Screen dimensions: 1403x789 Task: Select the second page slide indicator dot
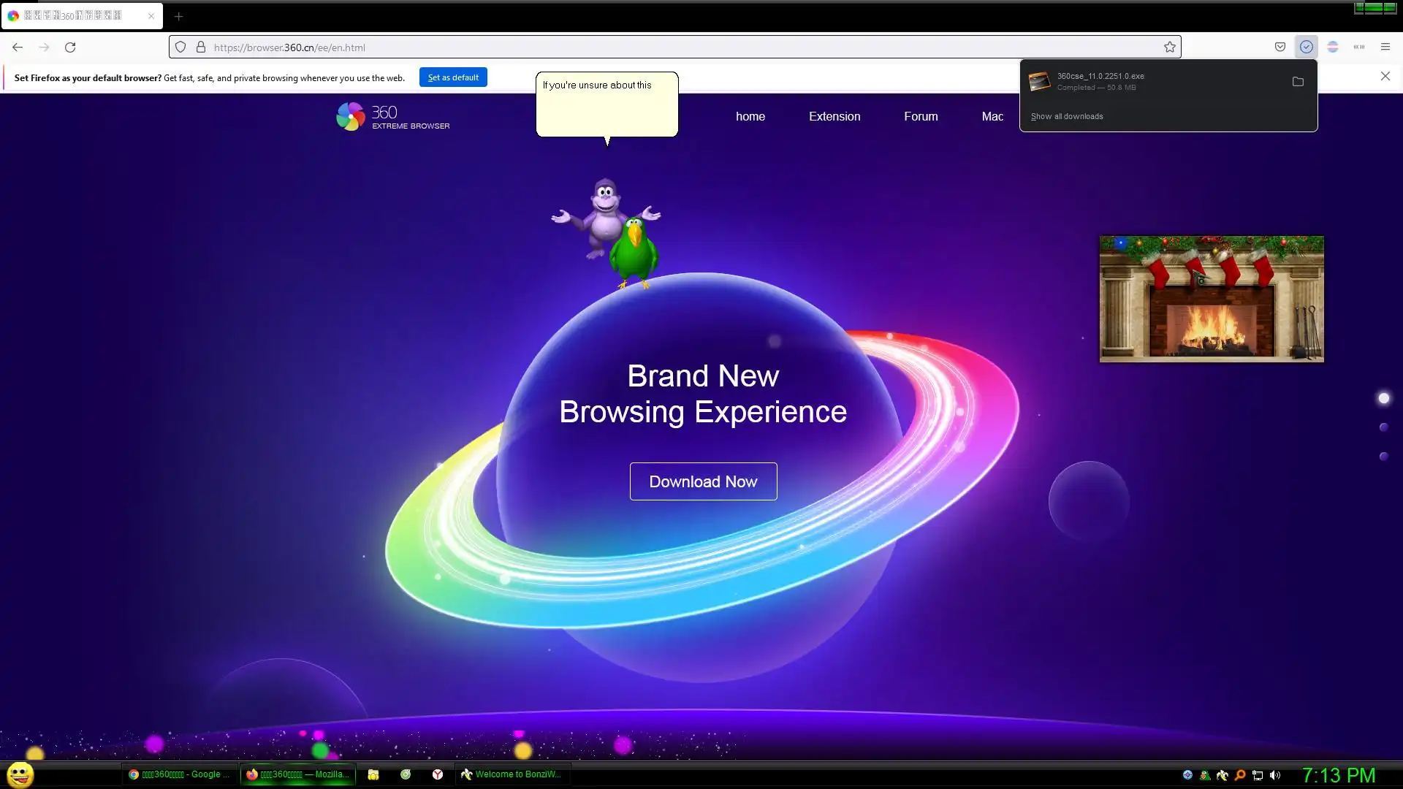point(1383,427)
